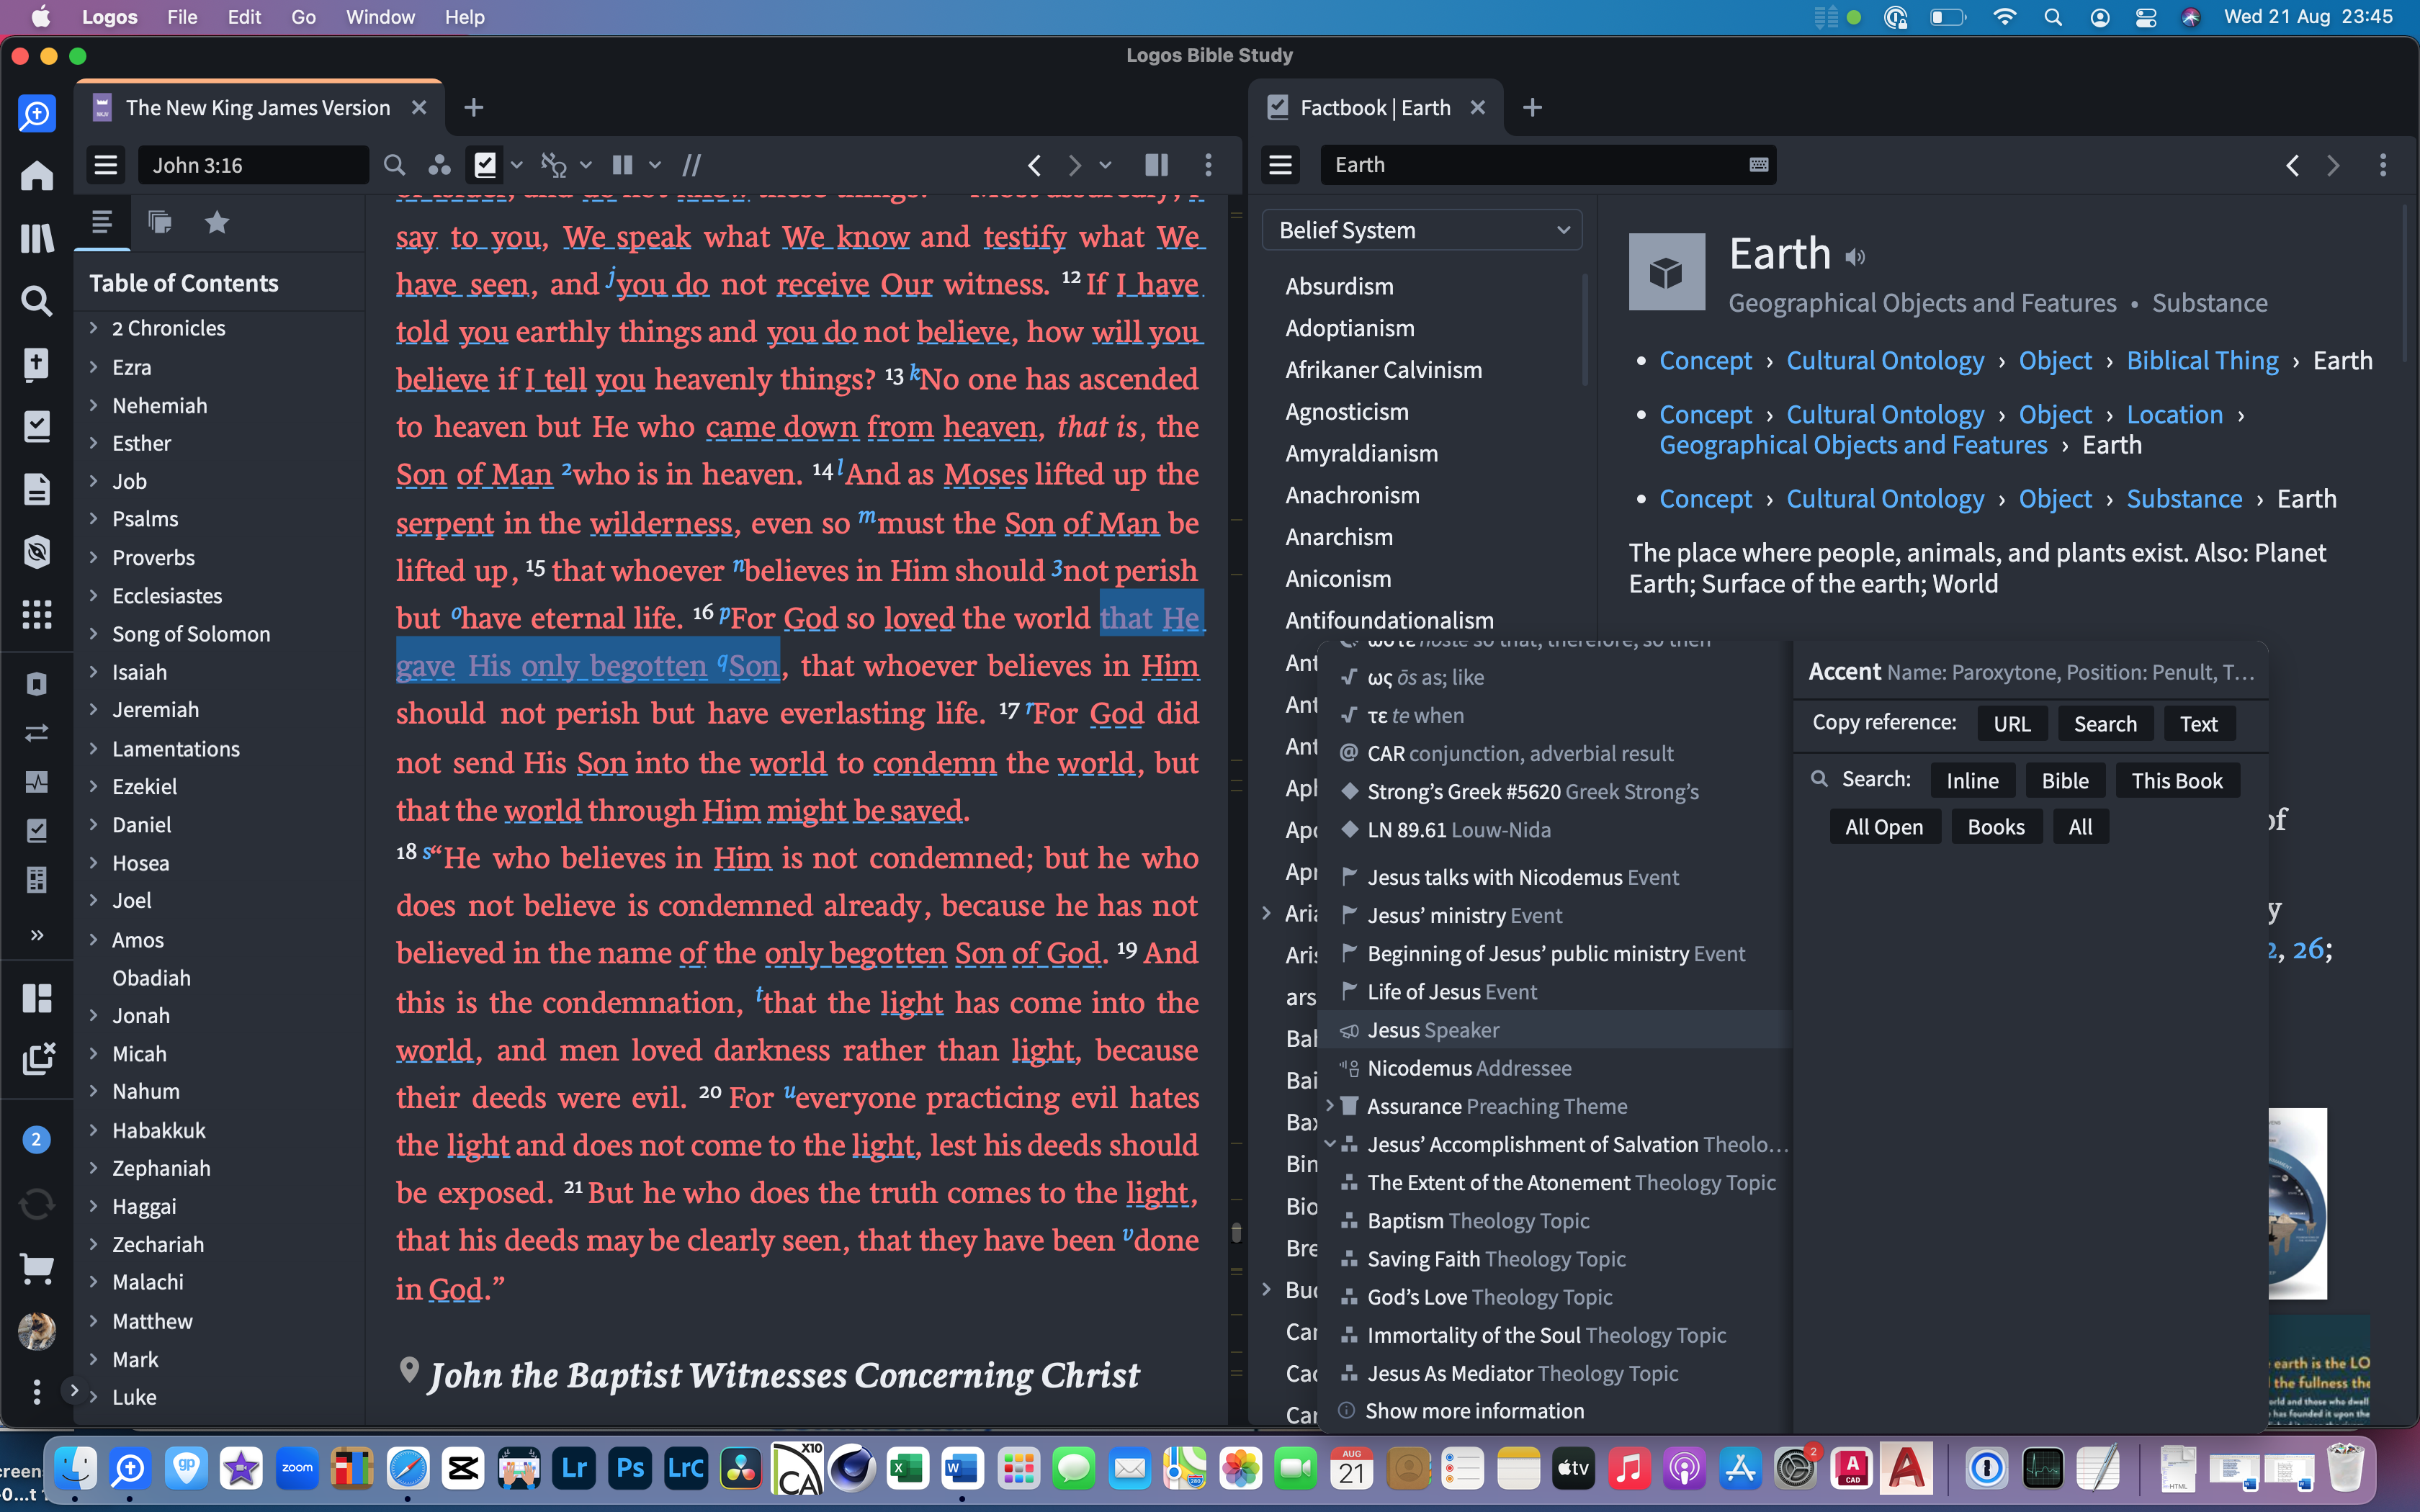
Task: Click the parallel resources icon in NKJV toolbar
Action: point(439,165)
